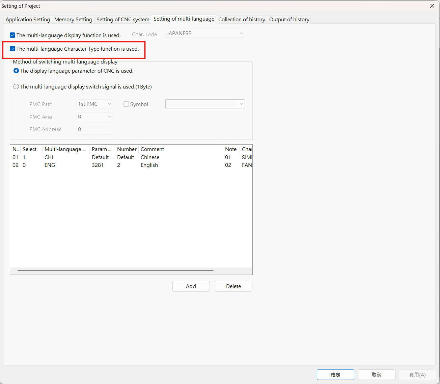
Task: Select display language parameter of CNC option
Action: (x=16, y=71)
